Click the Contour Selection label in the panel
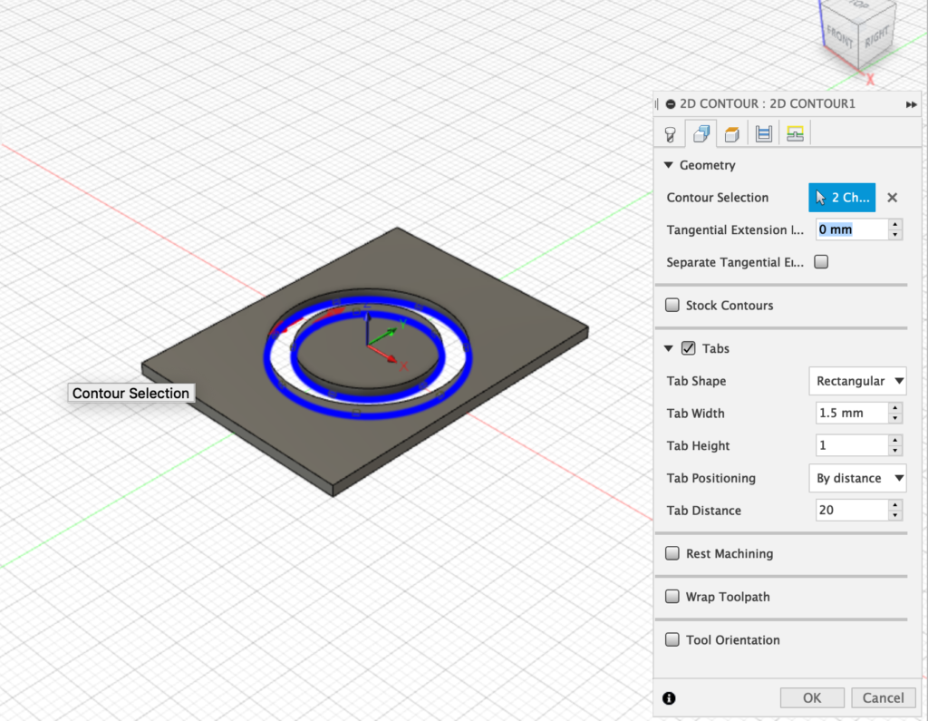 click(x=718, y=198)
